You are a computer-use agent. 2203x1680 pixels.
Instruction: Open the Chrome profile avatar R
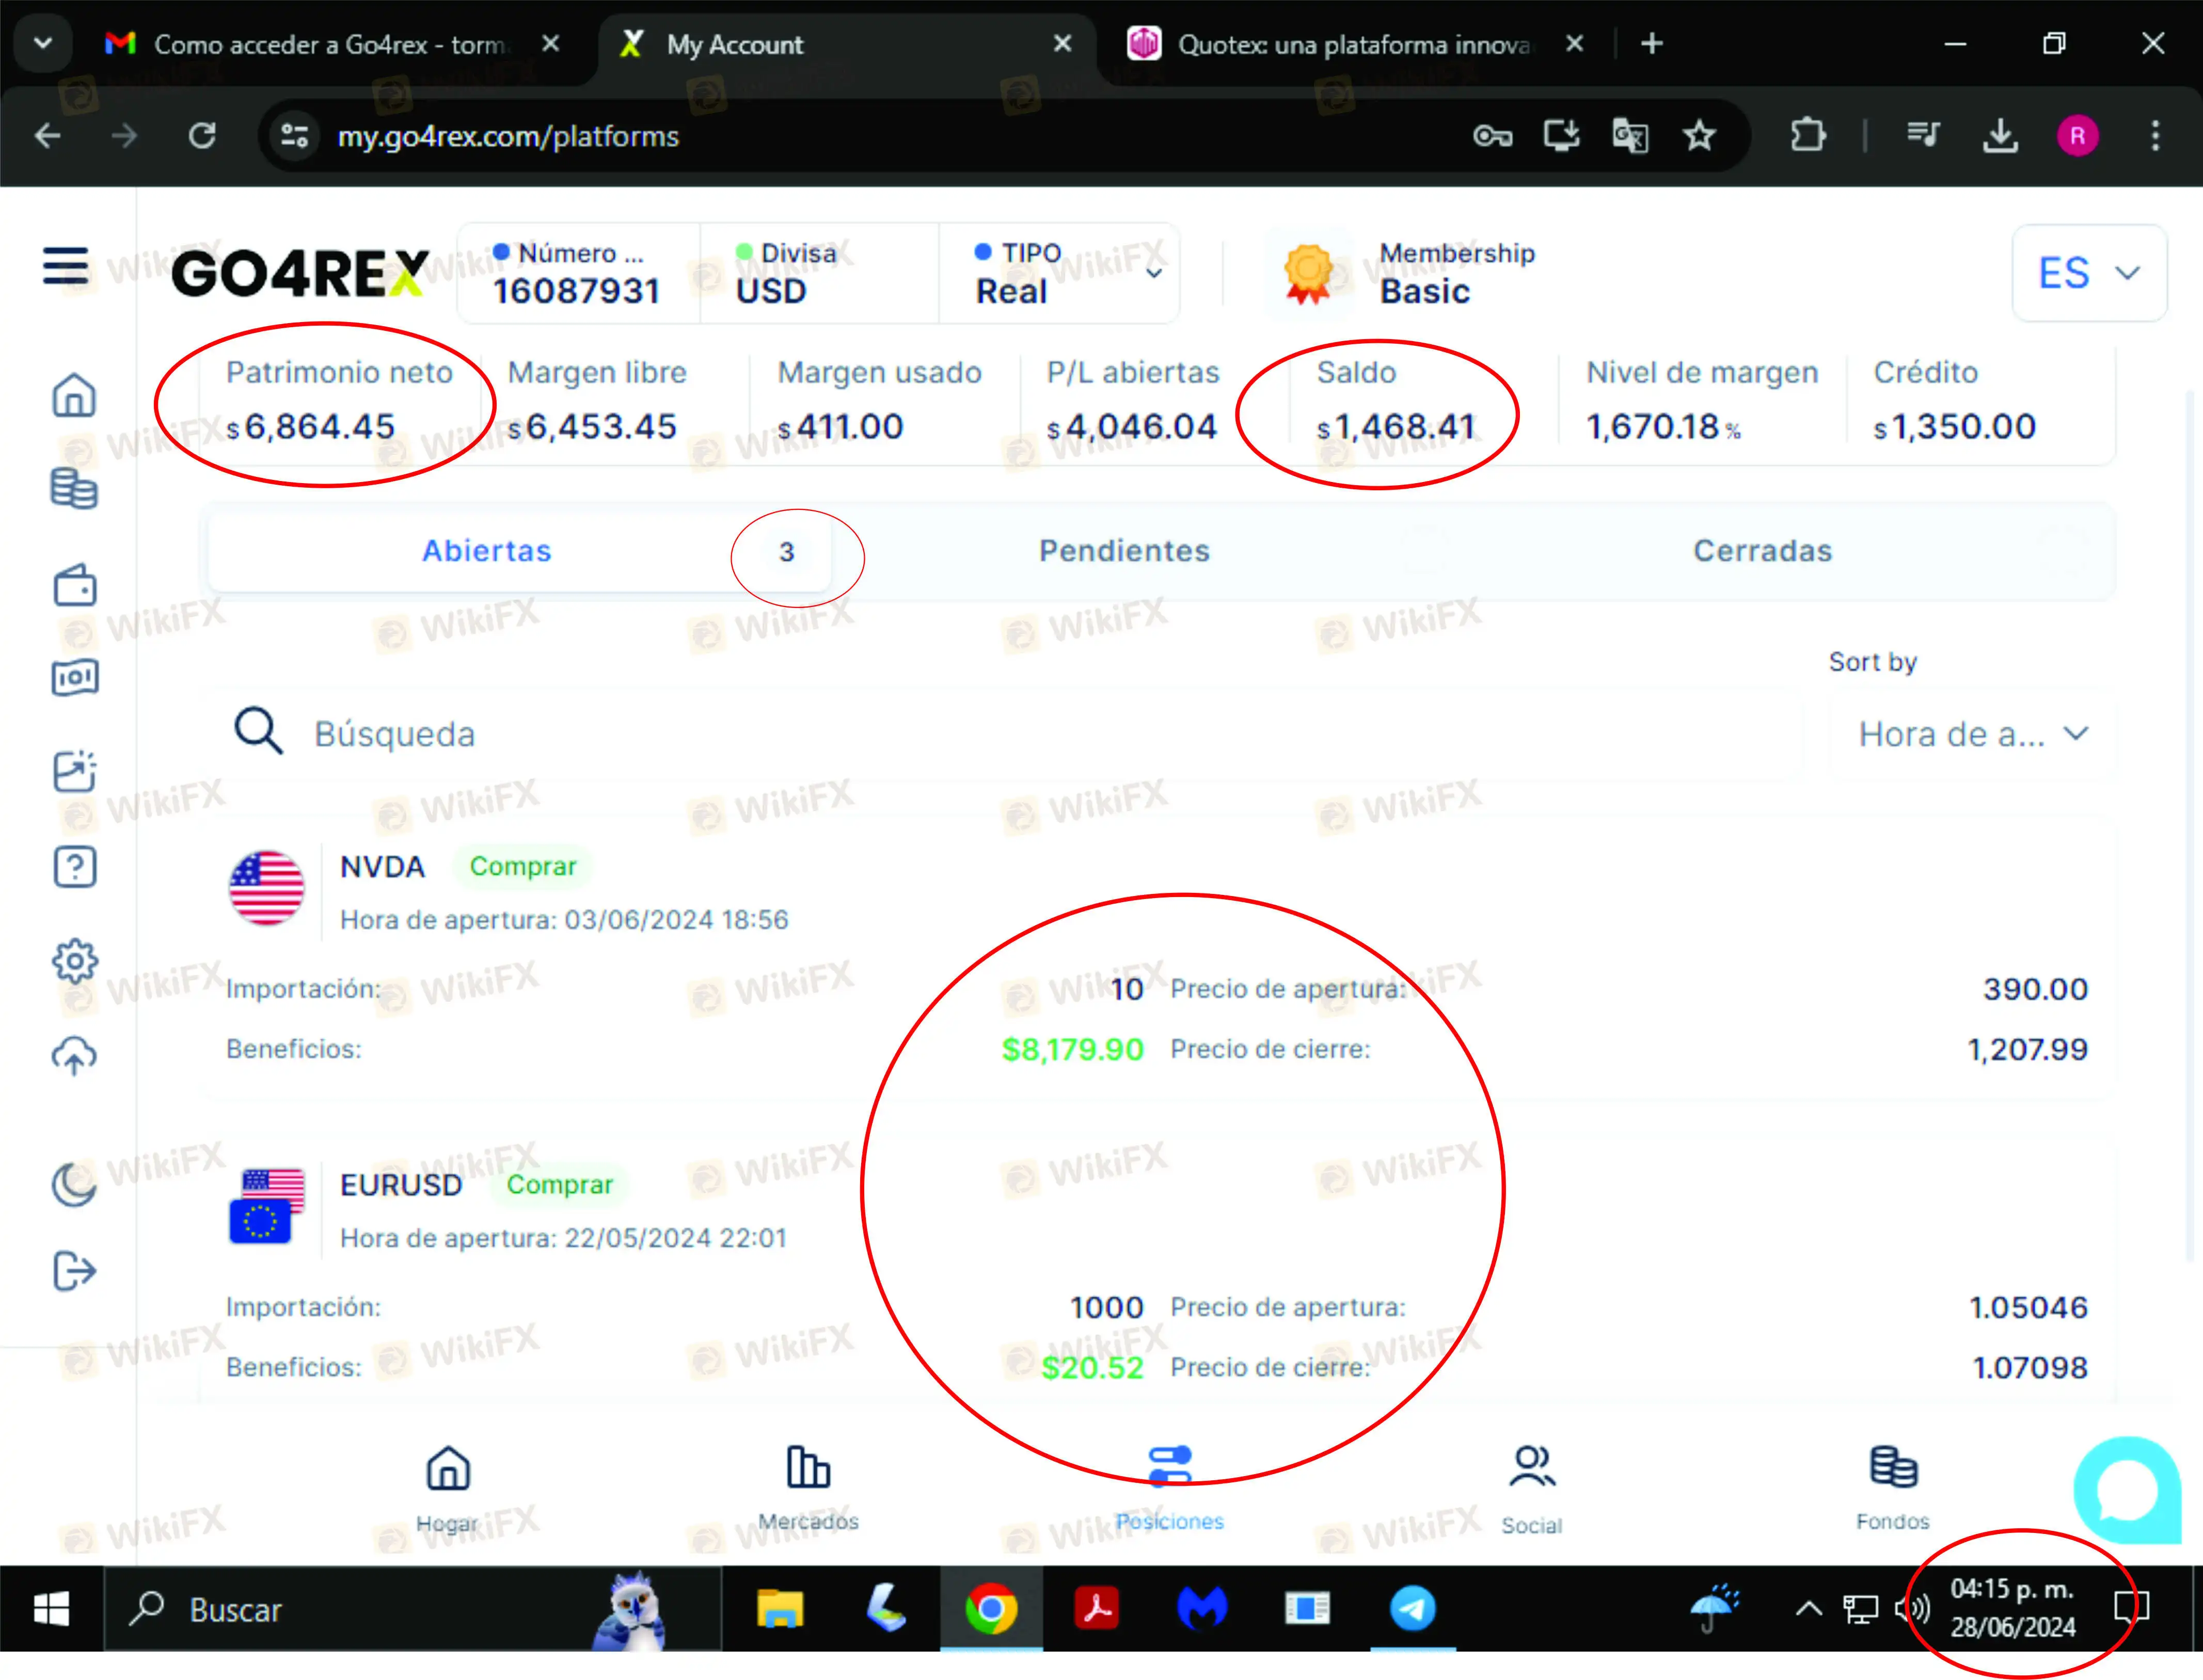click(x=2078, y=135)
